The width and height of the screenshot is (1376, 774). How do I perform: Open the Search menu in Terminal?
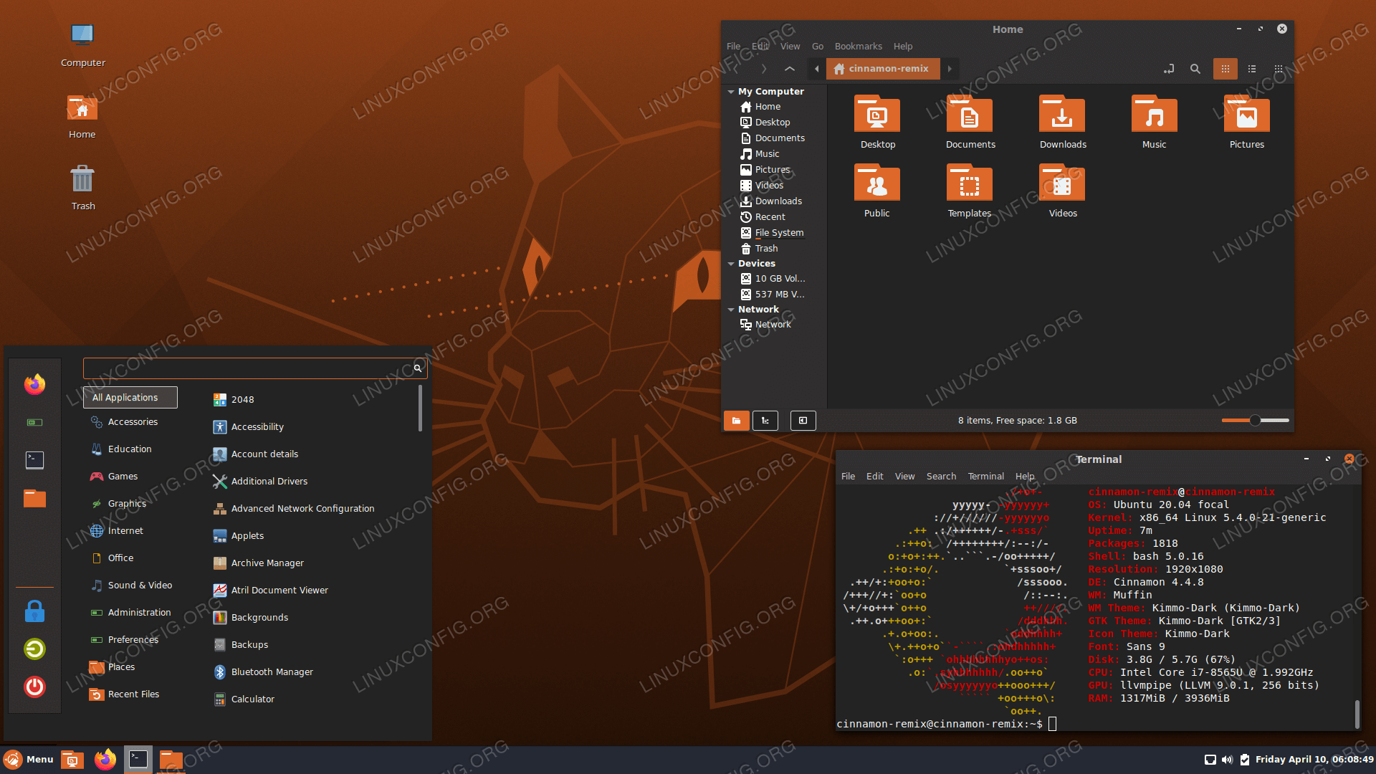click(x=941, y=476)
